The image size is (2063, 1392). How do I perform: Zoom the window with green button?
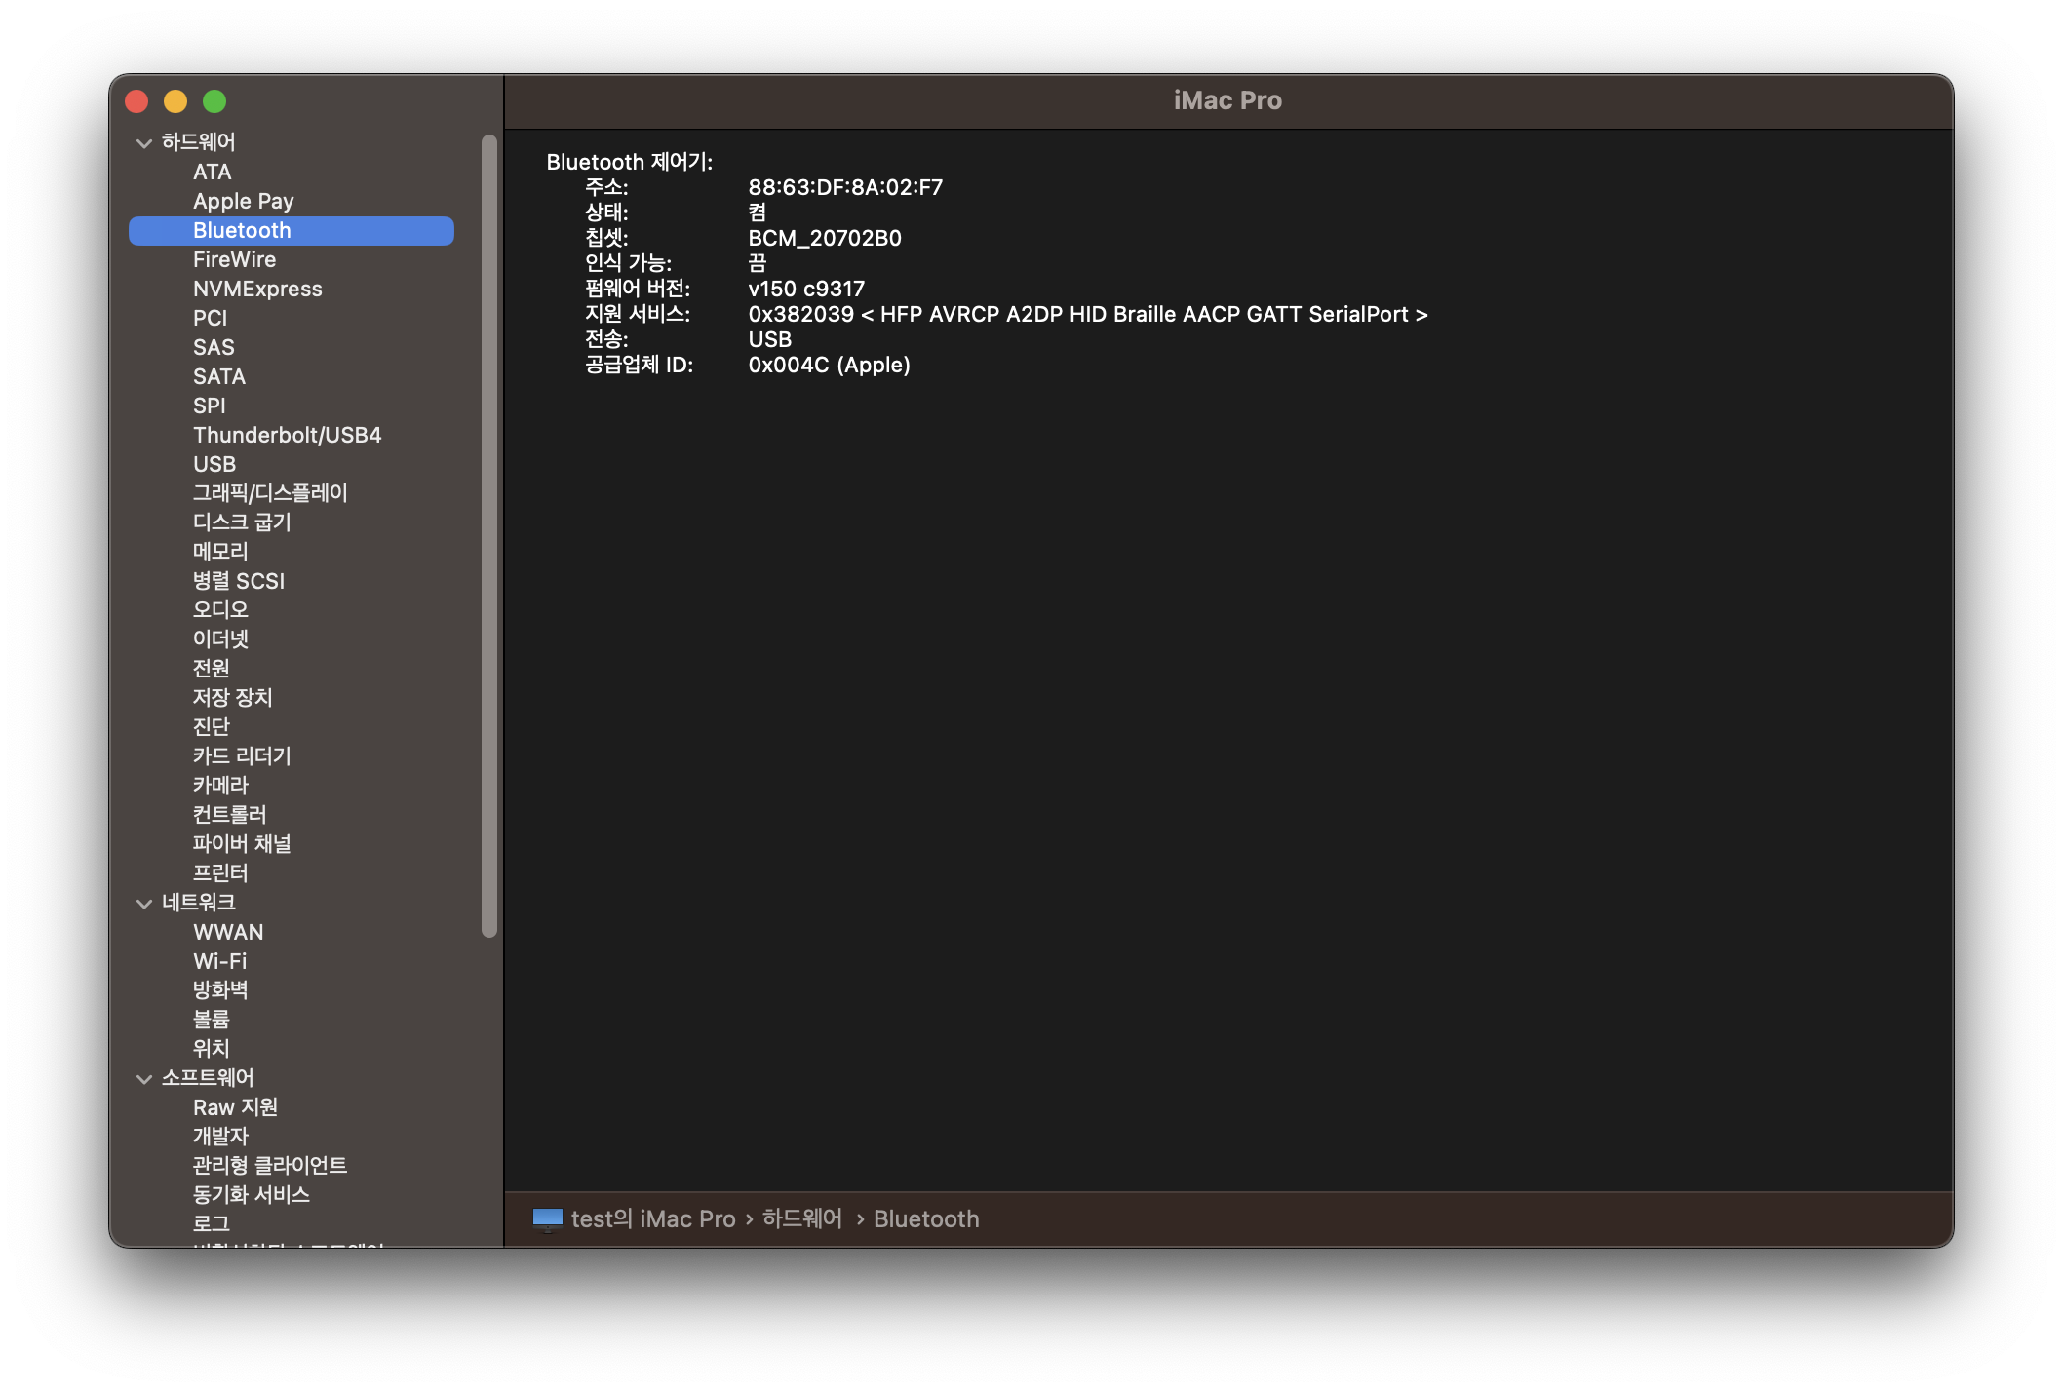[214, 101]
